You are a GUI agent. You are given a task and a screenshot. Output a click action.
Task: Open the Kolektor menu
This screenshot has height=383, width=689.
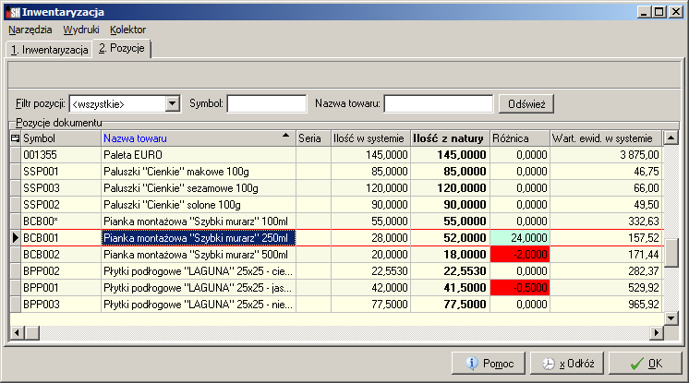coord(127,30)
